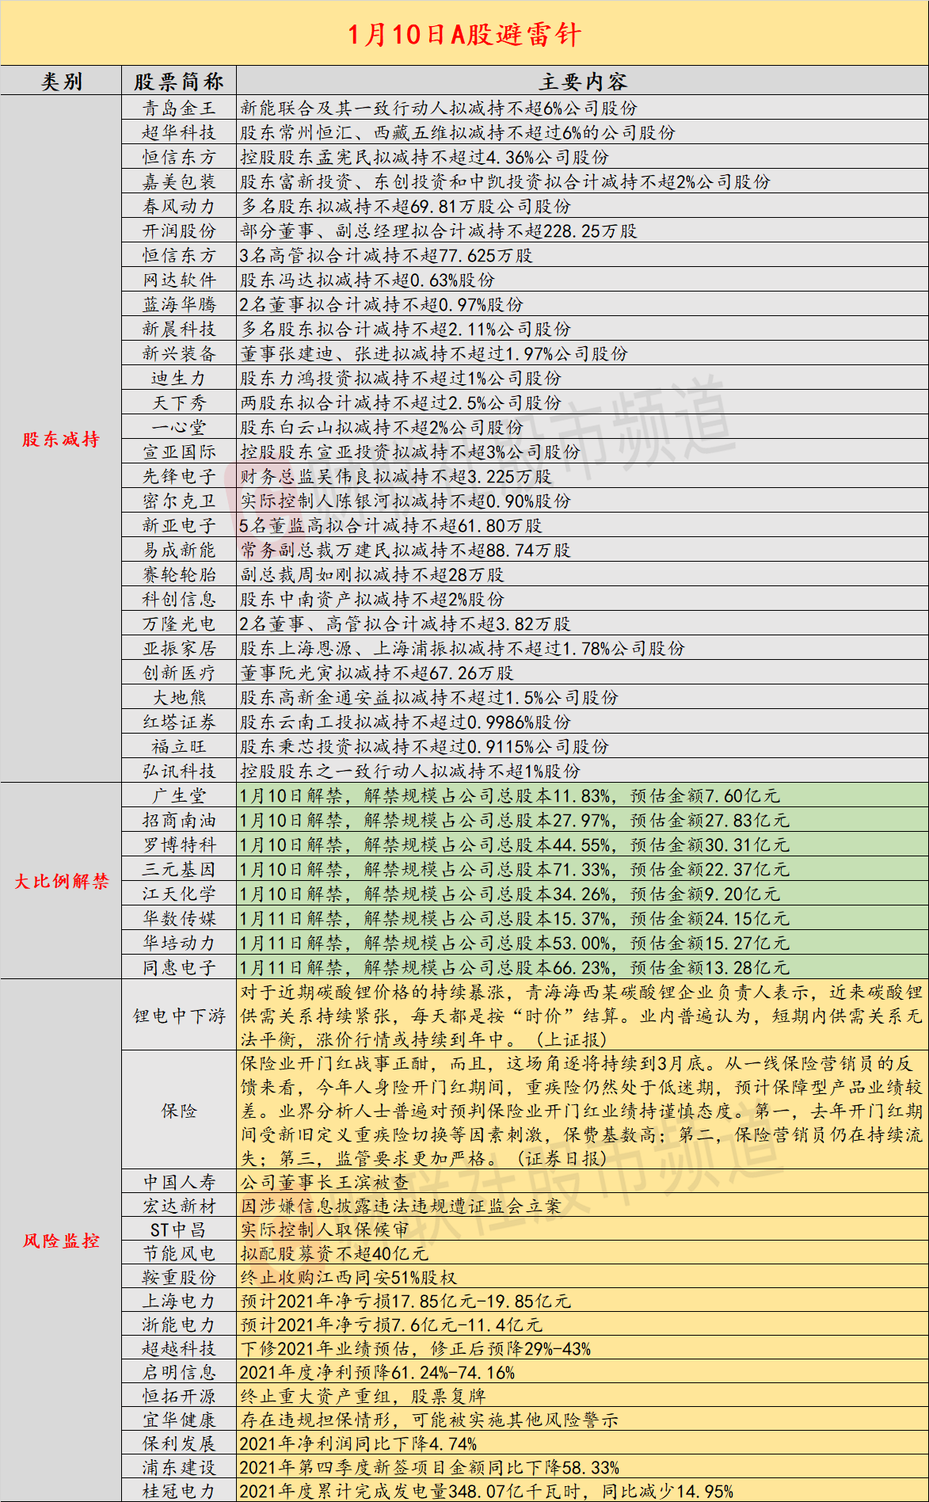Select stock name 春风动力

coord(179,206)
